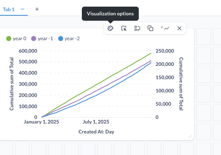Click the Replace card icon
Image resolution: width=221 pixels, height=155 pixels.
pos(137,28)
